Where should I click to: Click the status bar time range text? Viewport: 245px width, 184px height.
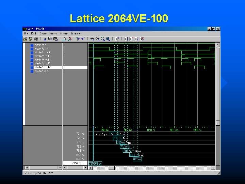pos(40,173)
